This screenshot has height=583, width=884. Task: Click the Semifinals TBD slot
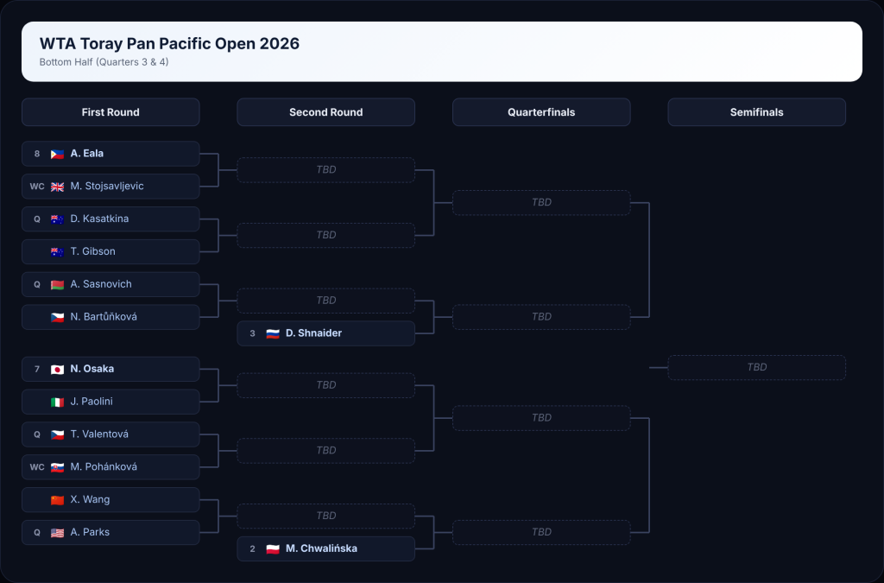[756, 368]
